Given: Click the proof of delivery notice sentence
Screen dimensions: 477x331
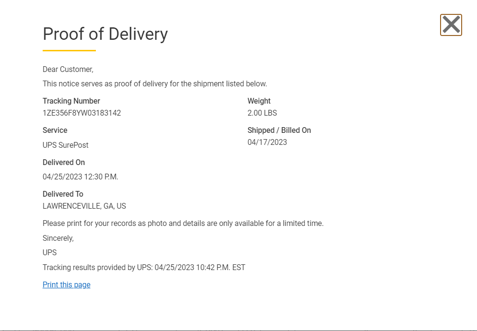Looking at the screenshot, I should [154, 84].
